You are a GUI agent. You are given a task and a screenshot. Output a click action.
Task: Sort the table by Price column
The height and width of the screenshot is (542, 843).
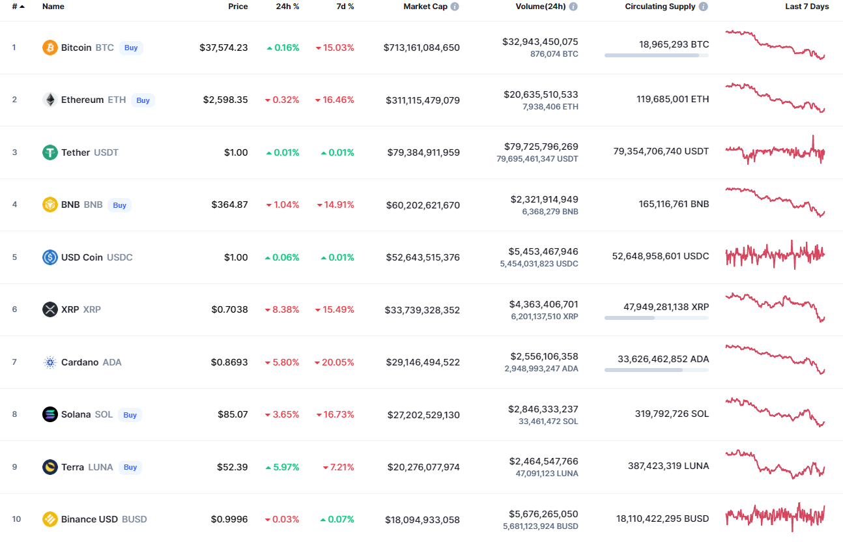click(x=238, y=7)
